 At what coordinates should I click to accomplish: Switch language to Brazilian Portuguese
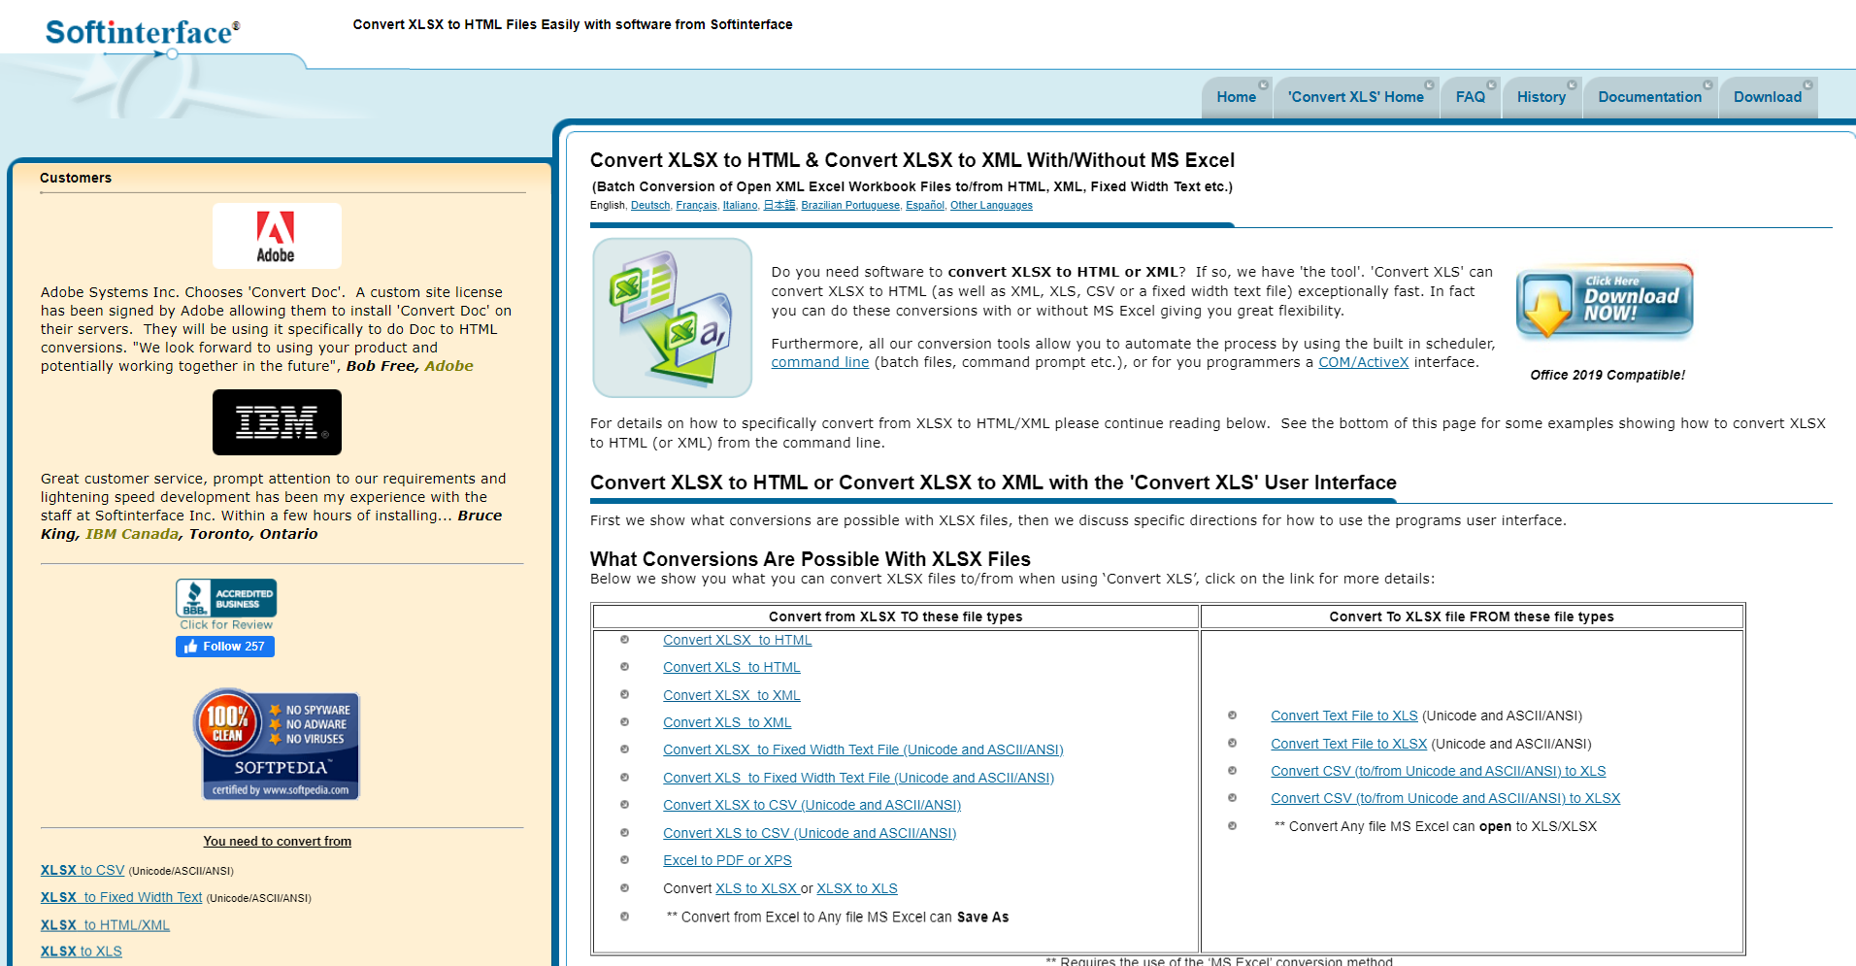coord(850,205)
